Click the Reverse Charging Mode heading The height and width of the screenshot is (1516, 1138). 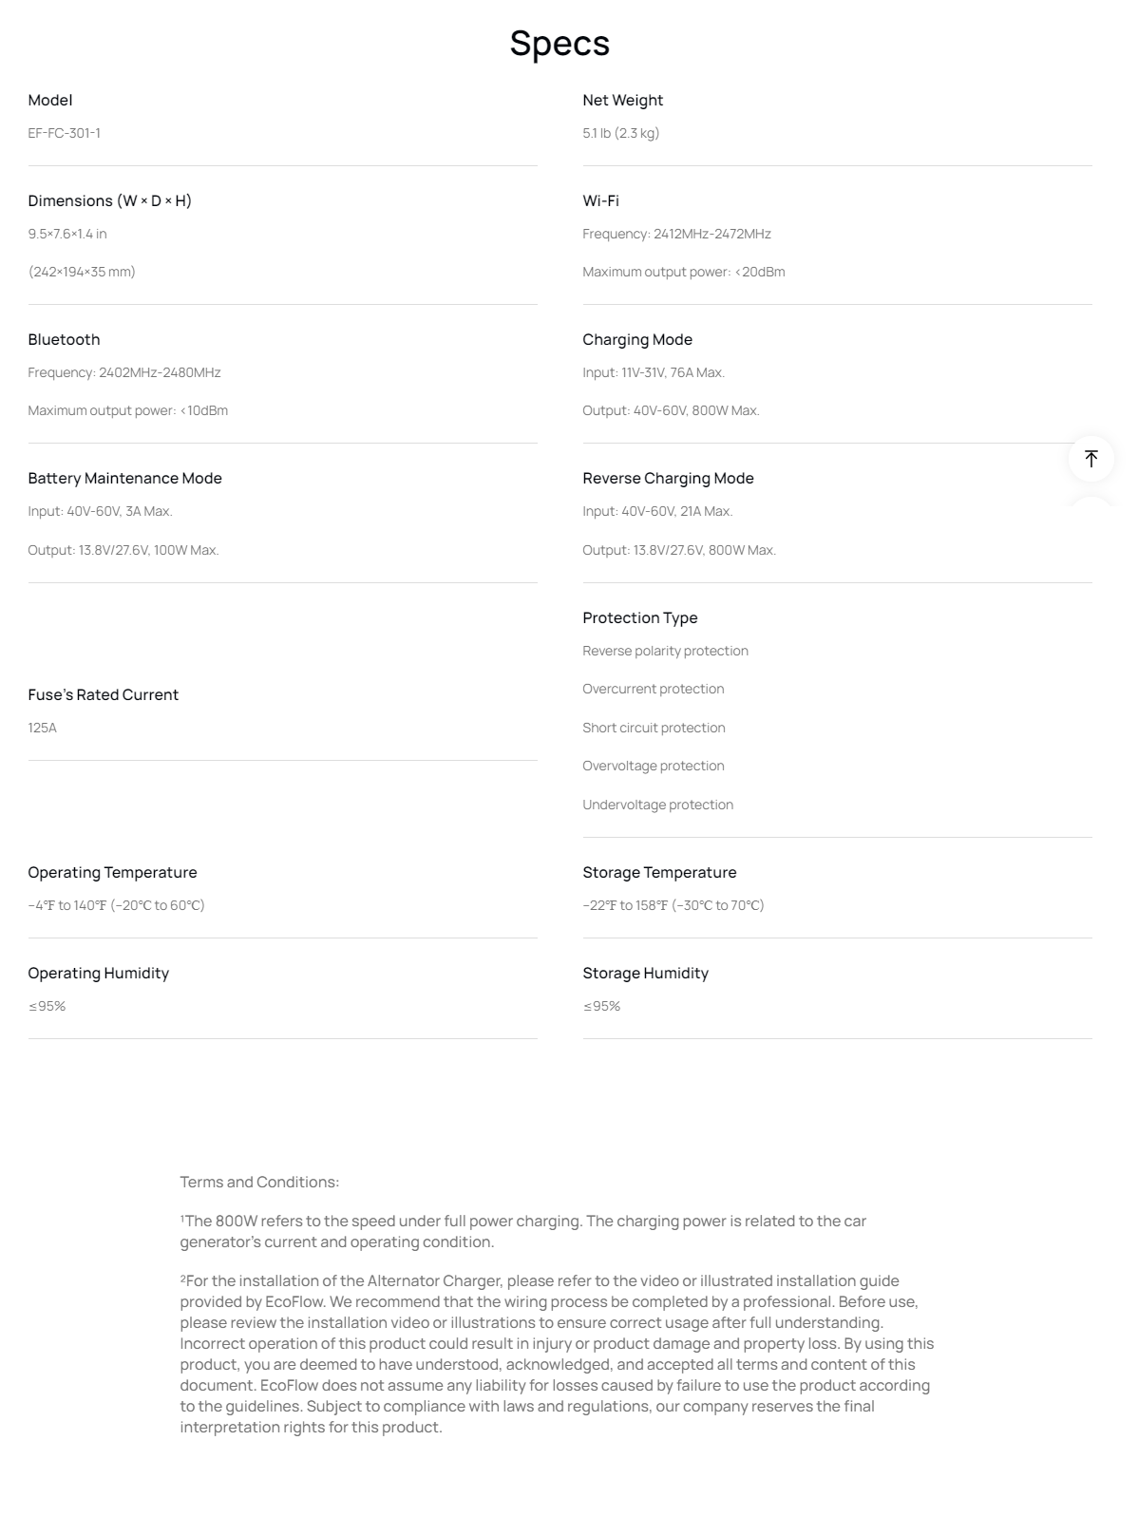[x=668, y=479]
